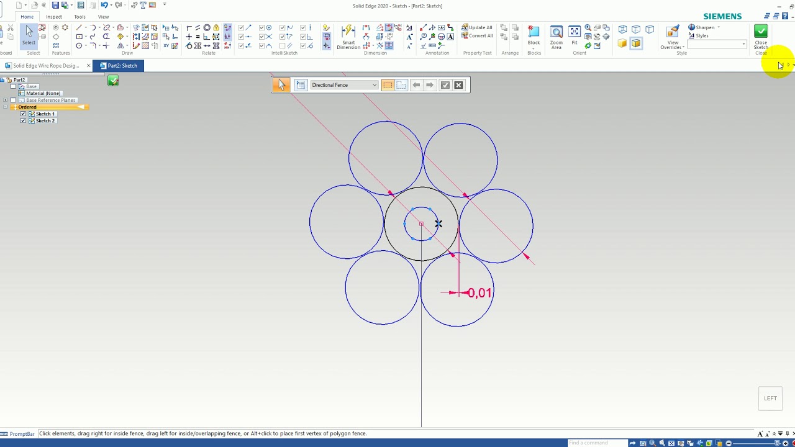Click the Help question mark icon
Image resolution: width=795 pixels, height=447 pixels.
click(785, 16)
